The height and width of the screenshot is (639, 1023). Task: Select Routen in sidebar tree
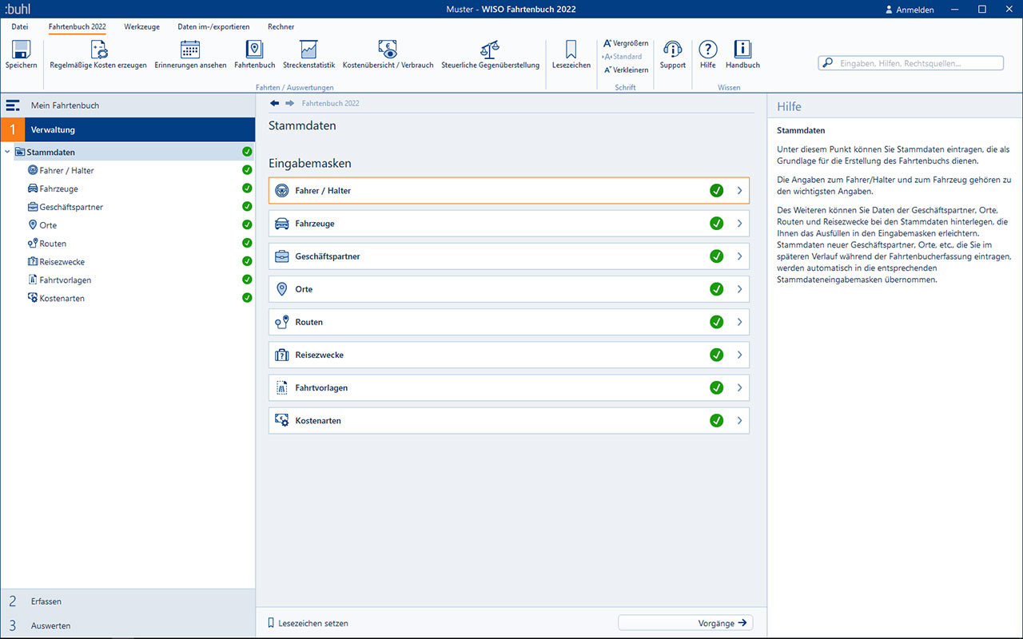tap(53, 244)
